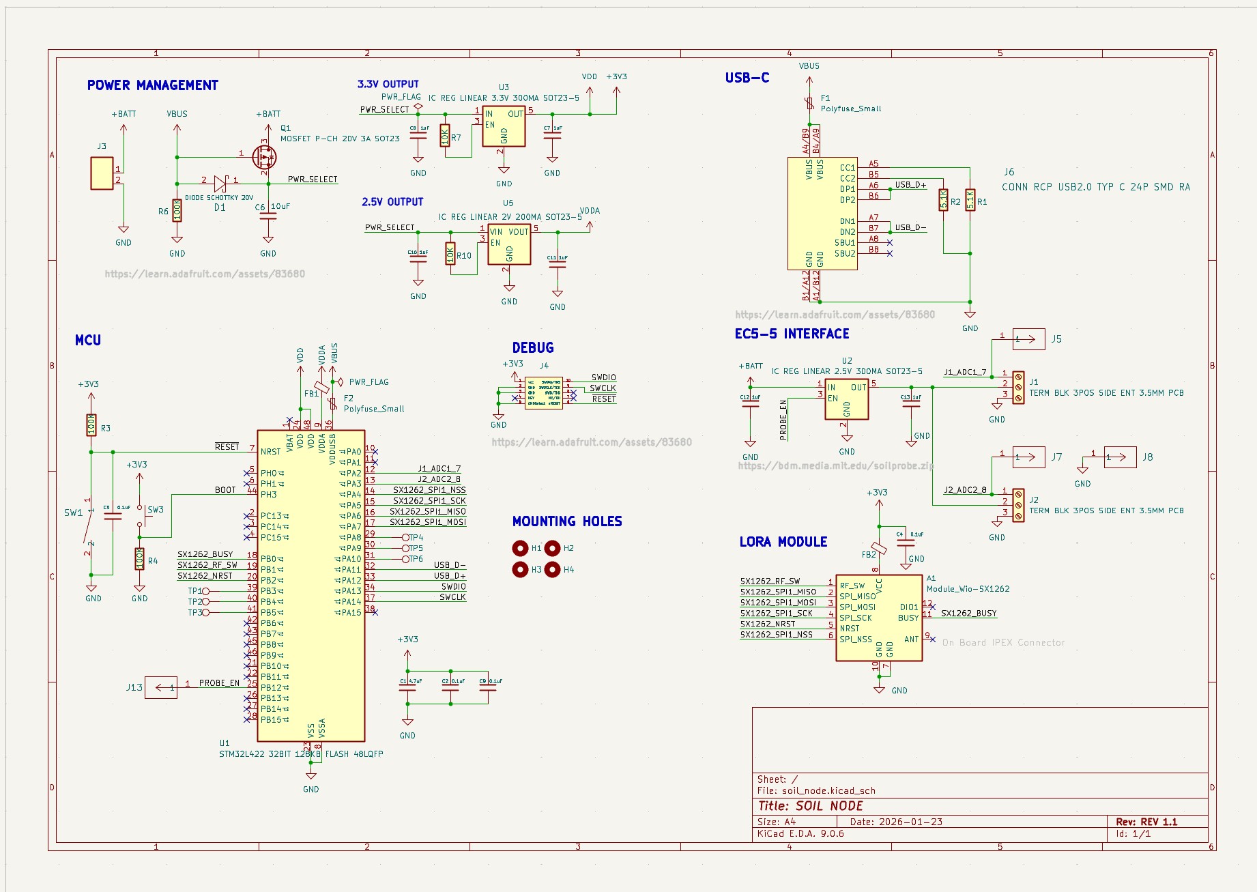The height and width of the screenshot is (892, 1257).
Task: Select the Date 2026-01-23 field
Action: point(896,822)
